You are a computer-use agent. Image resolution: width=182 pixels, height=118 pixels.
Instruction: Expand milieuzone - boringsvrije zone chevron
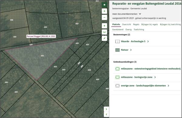(155, 77)
